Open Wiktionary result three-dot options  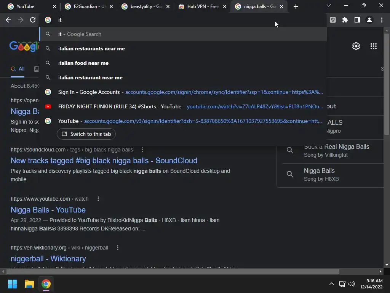coord(118,248)
